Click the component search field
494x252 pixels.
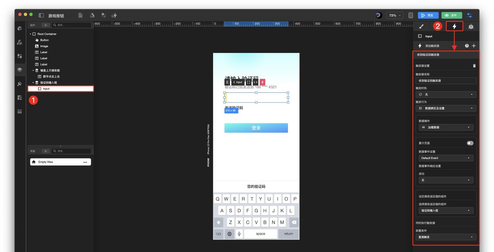click(71, 25)
